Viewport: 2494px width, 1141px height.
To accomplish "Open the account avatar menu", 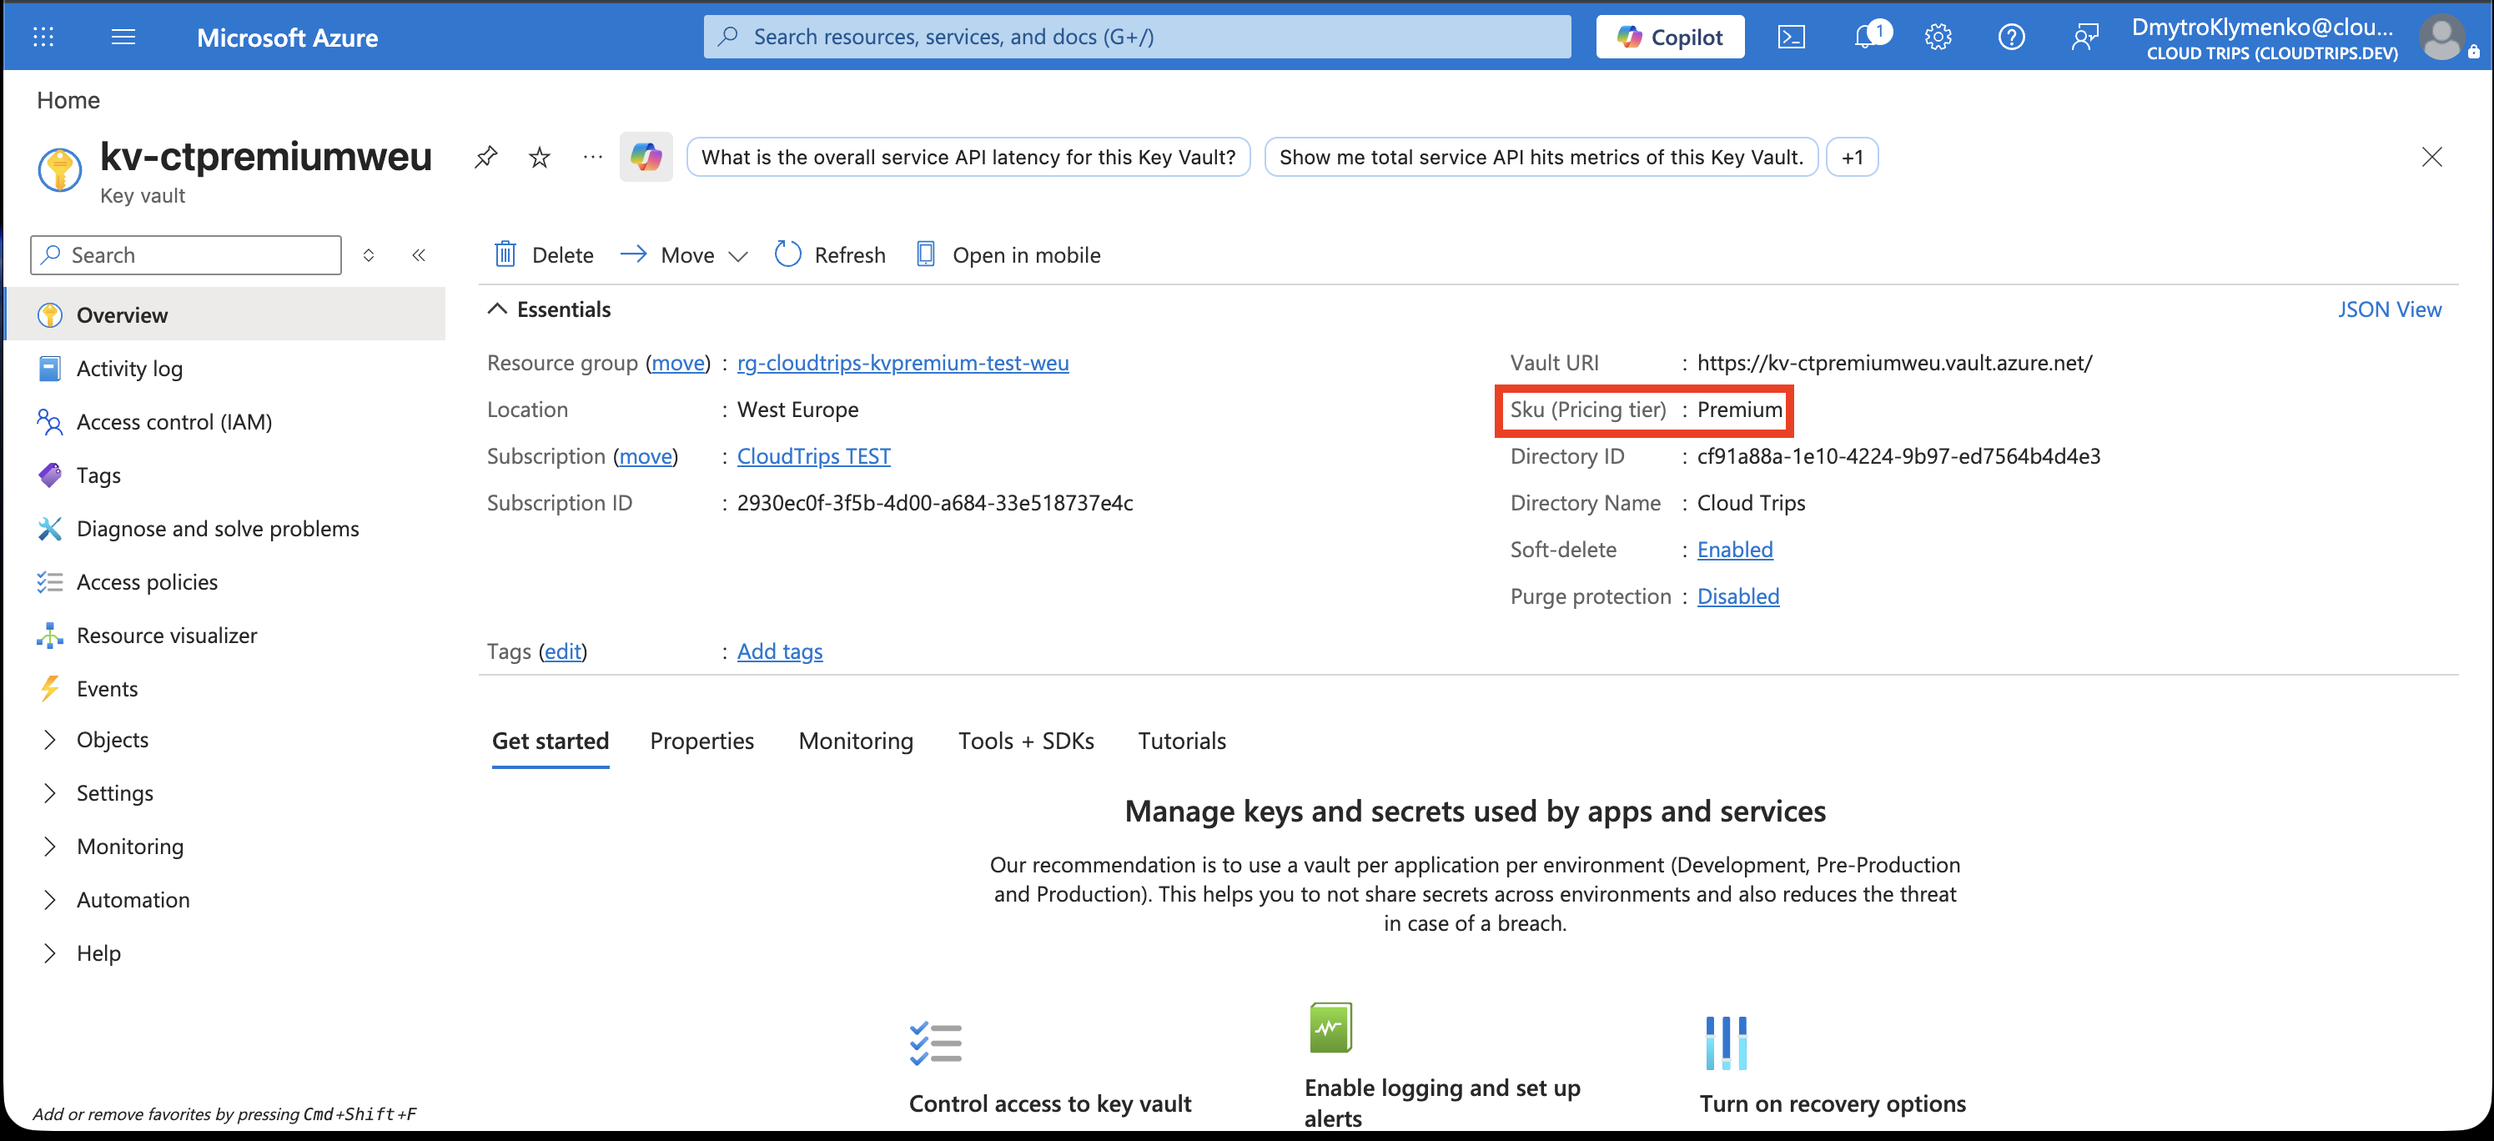I will tap(2441, 38).
